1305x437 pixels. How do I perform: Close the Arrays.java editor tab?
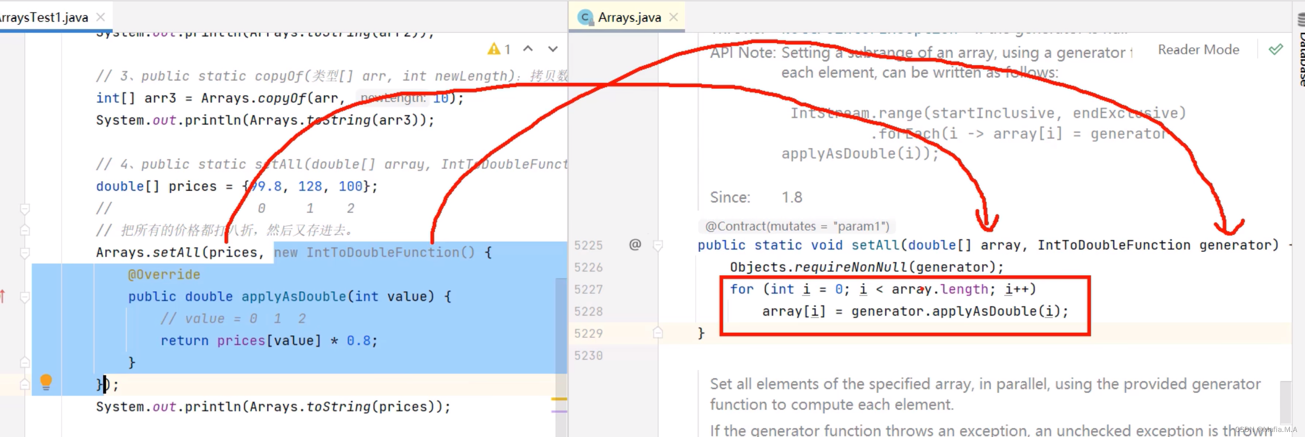click(673, 17)
